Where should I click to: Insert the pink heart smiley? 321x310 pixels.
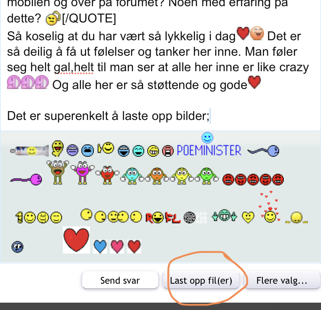pyautogui.click(x=117, y=247)
